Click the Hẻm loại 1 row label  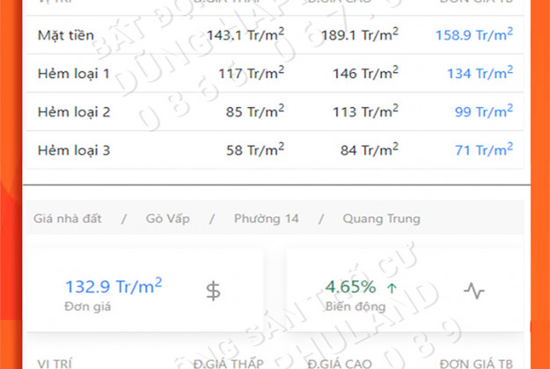click(74, 74)
